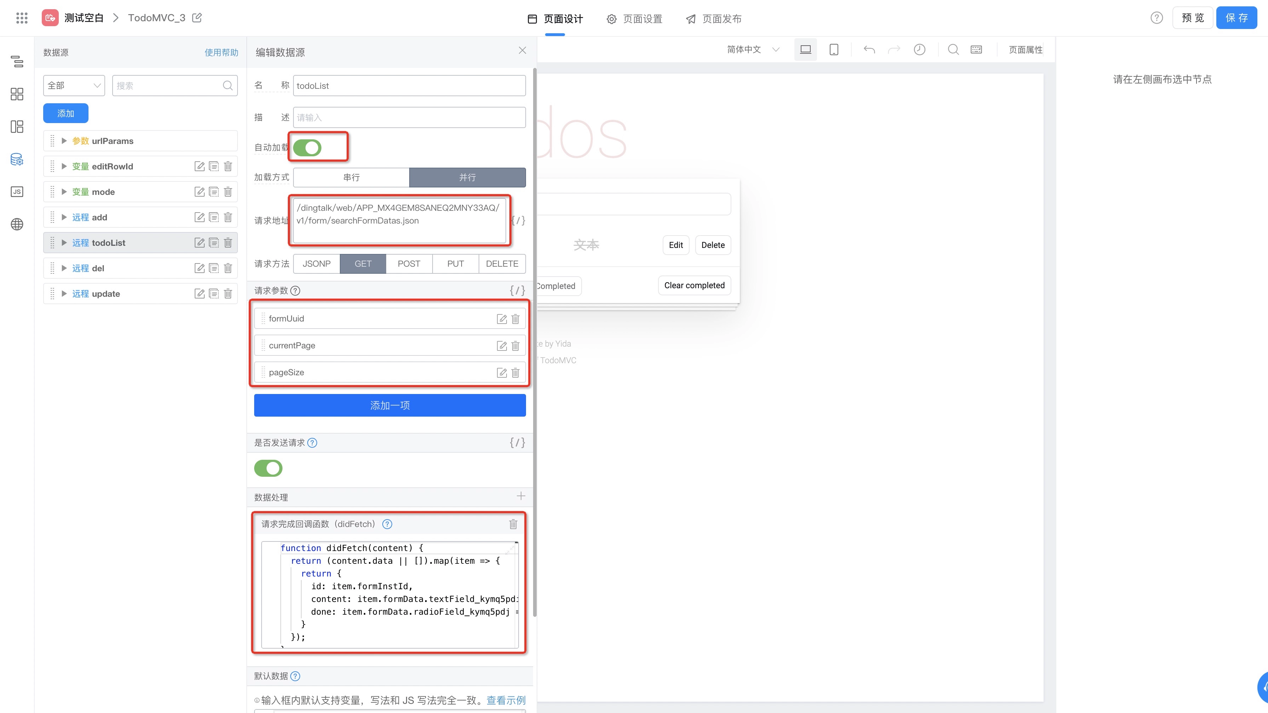Click the 保存 save button
Screen dimensions: 1268x713
point(1236,18)
